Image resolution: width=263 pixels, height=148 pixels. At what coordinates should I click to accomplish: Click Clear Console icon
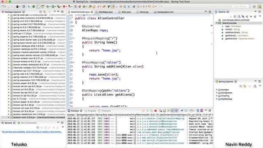pyautogui.click(x=160, y=111)
